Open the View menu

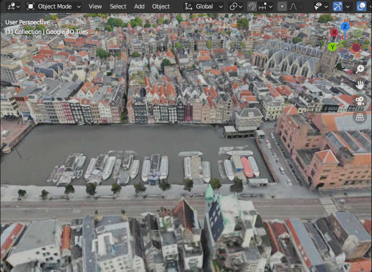(x=95, y=6)
